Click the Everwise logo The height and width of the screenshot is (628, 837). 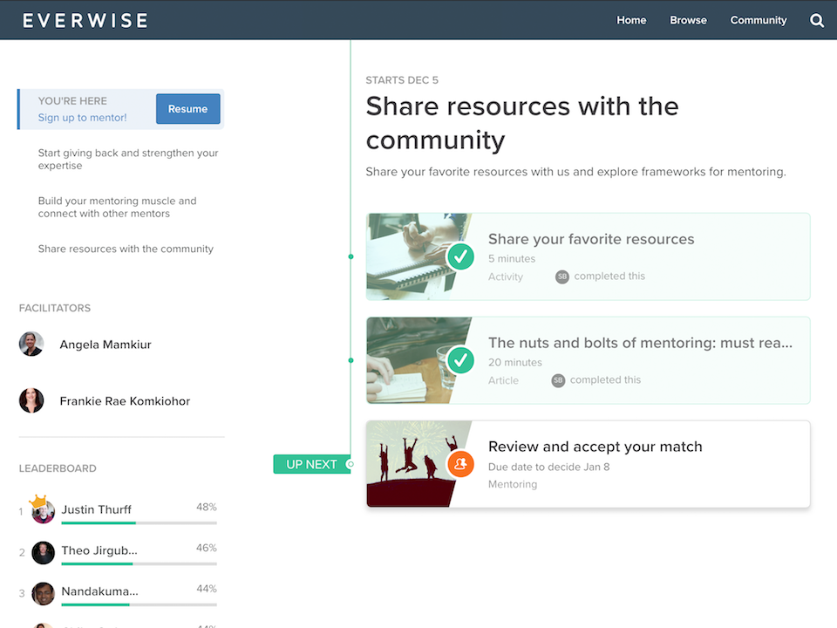click(x=85, y=20)
